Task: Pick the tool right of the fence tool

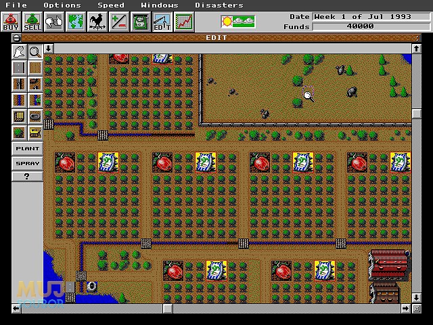Action: tap(35, 84)
